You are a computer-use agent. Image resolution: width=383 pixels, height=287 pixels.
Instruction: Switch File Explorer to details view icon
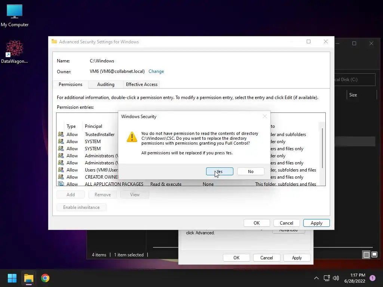[366, 255]
